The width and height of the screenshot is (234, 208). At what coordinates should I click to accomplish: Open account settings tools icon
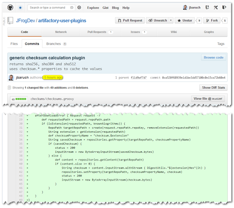[216, 7]
